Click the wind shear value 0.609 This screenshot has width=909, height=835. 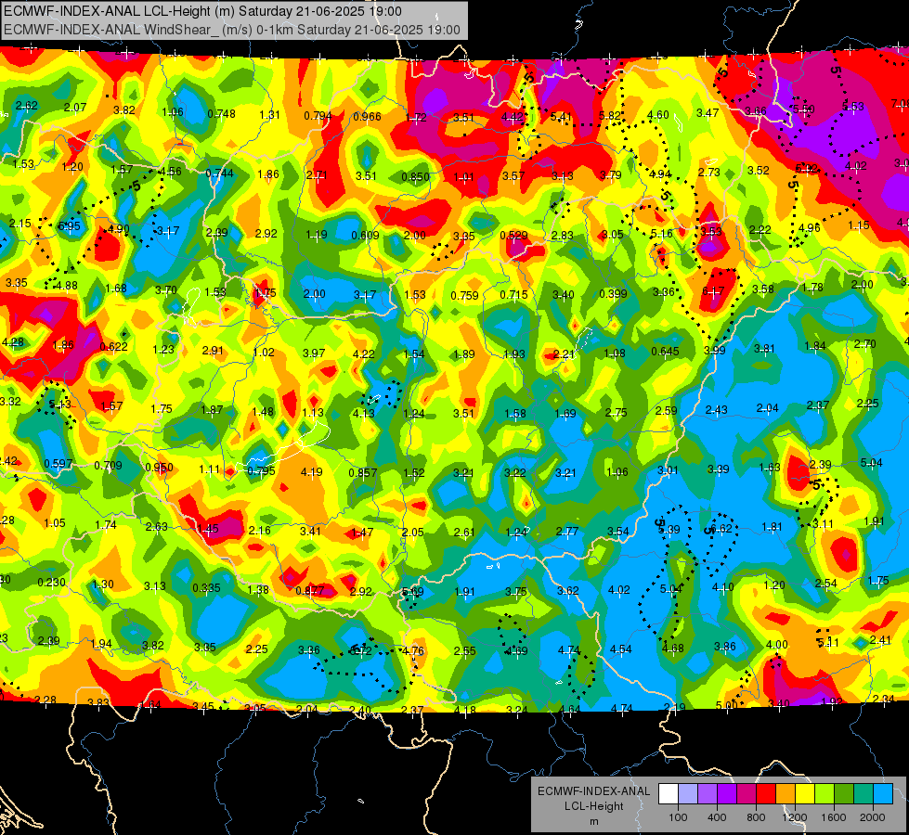tap(365, 236)
